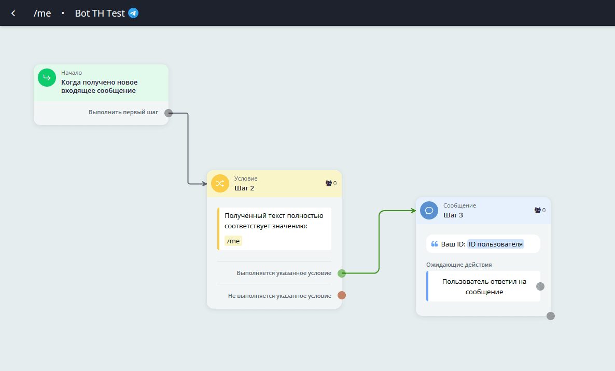Viewport: 615px width, 371px height.
Task: Click the ID пользователя variable tag
Action: pyautogui.click(x=496, y=244)
